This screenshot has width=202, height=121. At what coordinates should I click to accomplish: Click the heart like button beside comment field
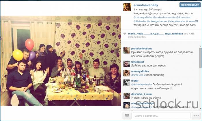(x=127, y=116)
